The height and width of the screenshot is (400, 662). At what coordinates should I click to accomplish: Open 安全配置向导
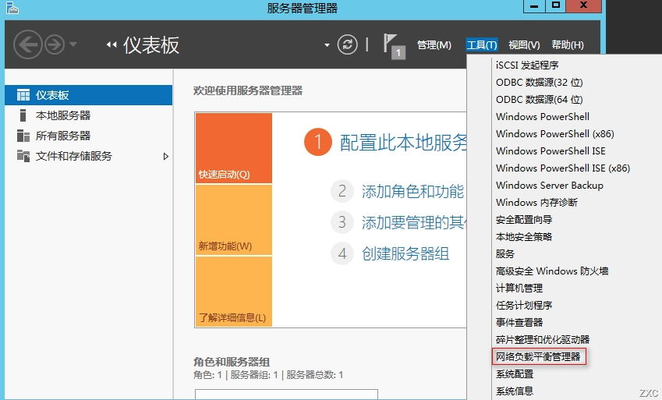524,219
